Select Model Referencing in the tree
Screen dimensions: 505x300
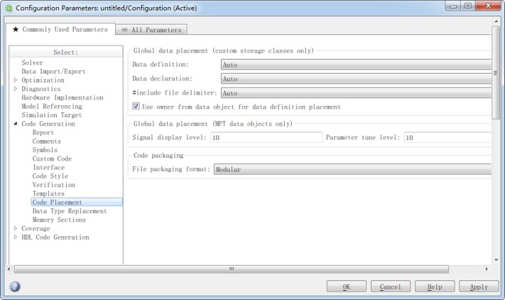pos(52,106)
